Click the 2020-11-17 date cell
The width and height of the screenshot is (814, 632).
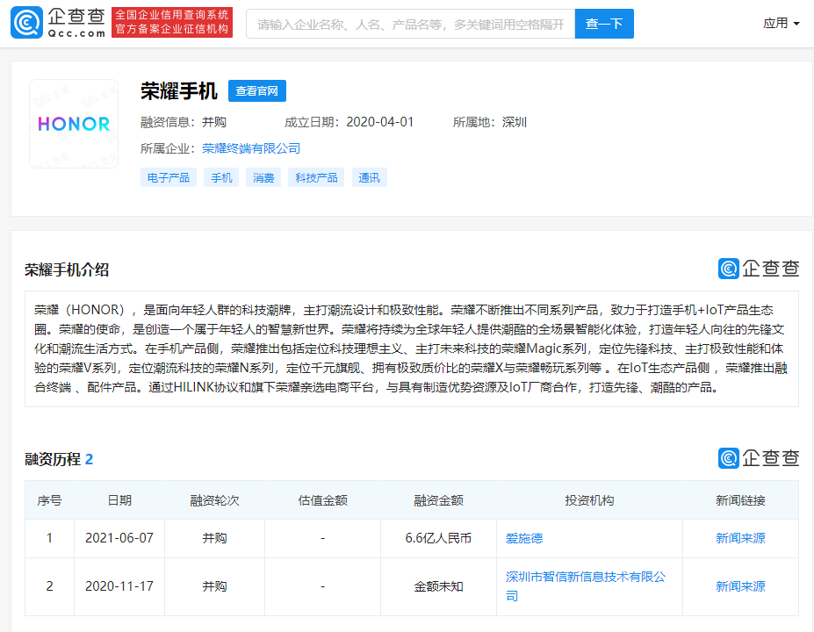(x=119, y=586)
